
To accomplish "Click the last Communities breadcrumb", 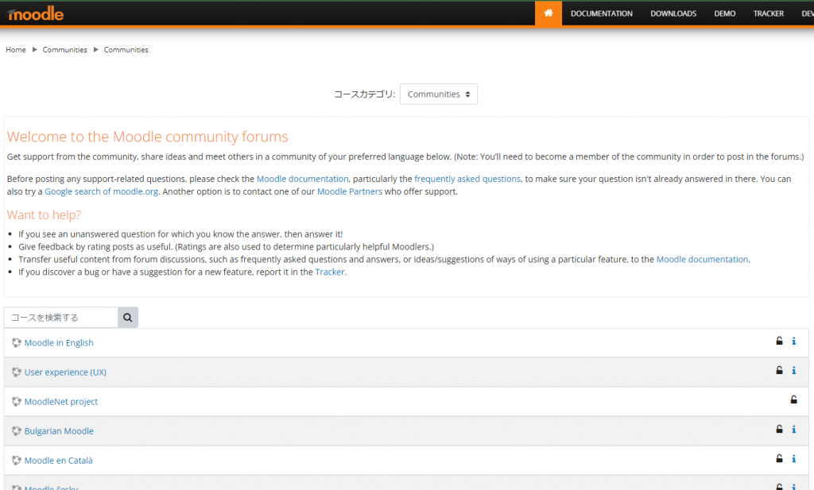I will 126,50.
